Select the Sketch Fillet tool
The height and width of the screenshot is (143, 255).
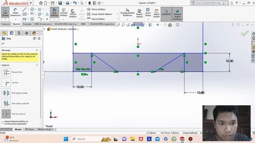tap(39, 19)
